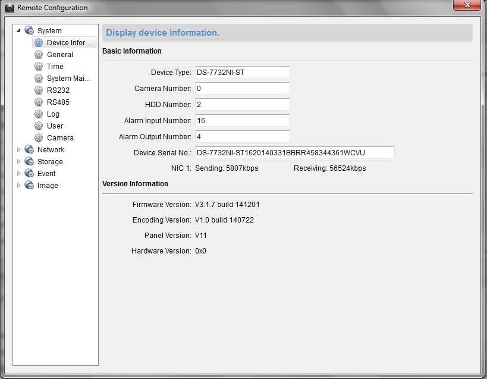Click the Device Type field

click(x=242, y=73)
